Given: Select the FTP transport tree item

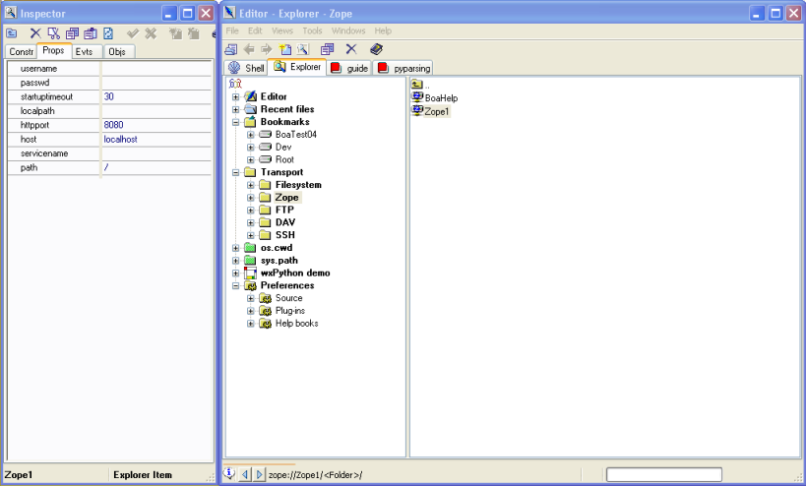Looking at the screenshot, I should click(284, 210).
